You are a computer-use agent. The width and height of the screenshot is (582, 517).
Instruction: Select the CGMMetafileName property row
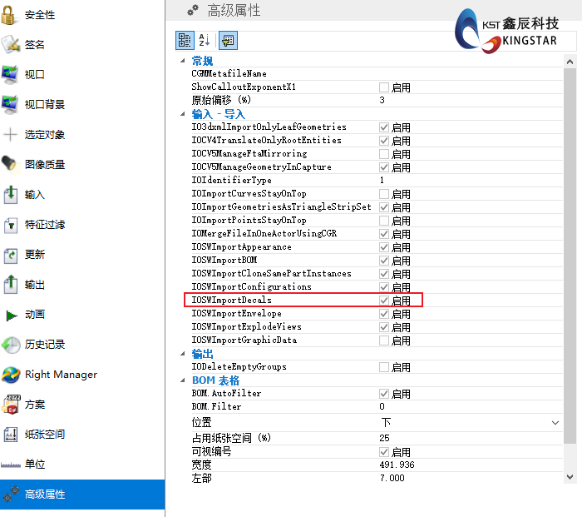point(377,73)
